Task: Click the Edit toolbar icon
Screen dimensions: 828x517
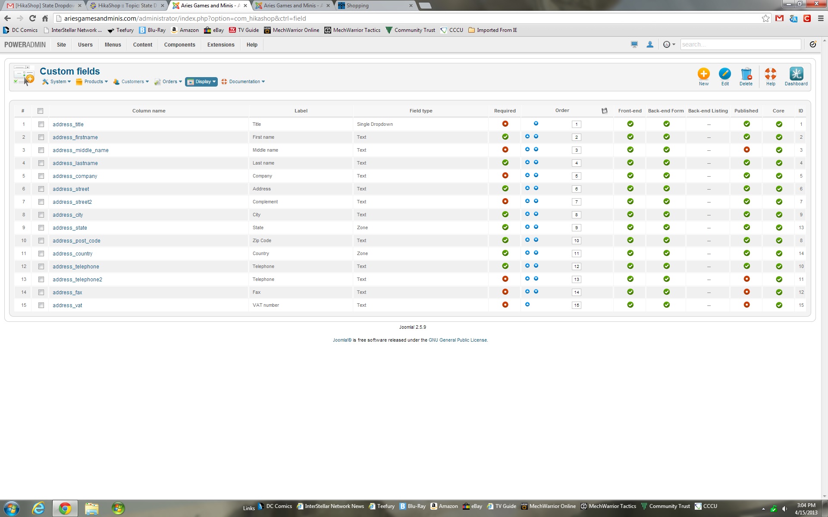Action: pos(724,74)
